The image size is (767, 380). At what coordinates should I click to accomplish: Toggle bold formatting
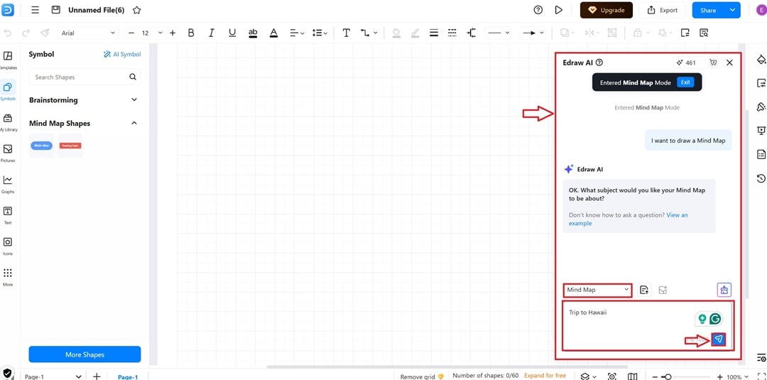(191, 33)
